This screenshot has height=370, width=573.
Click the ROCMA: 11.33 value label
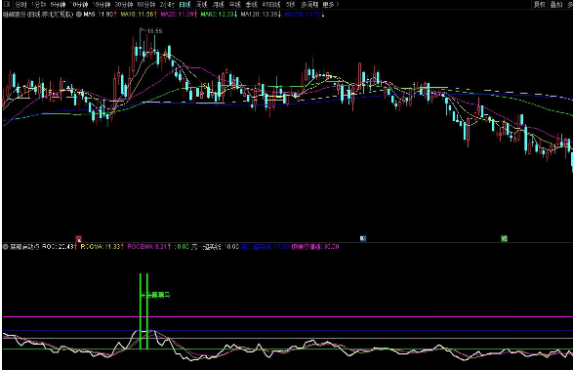pyautogui.click(x=102, y=247)
